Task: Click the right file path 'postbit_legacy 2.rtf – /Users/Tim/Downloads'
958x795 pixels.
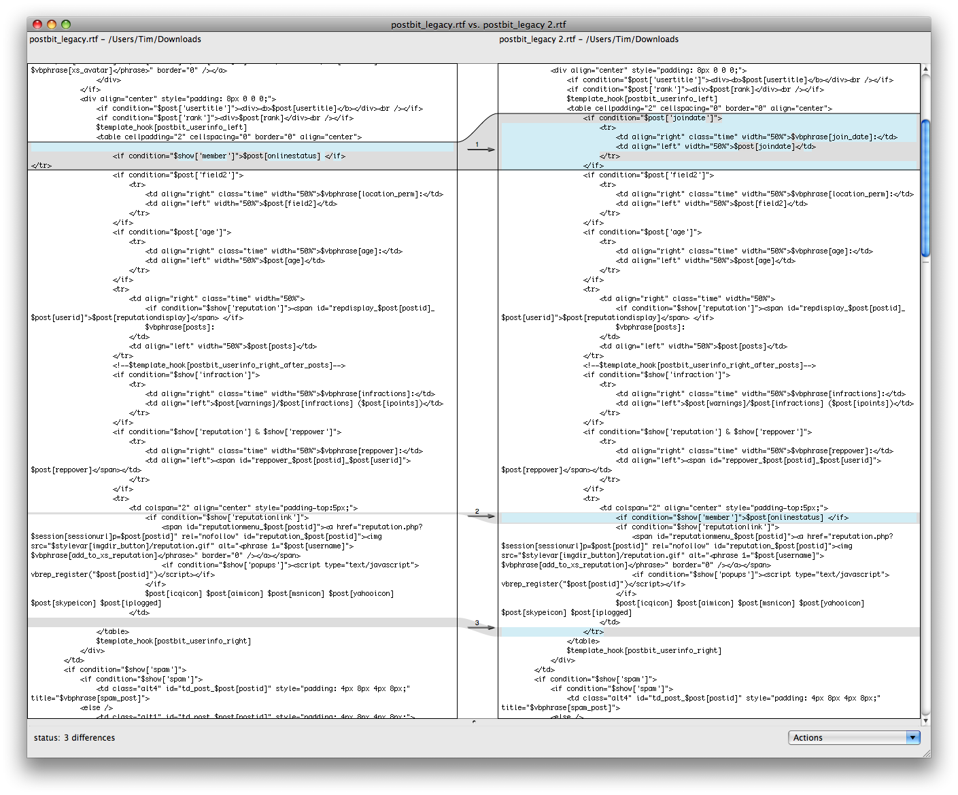Action: click(589, 39)
